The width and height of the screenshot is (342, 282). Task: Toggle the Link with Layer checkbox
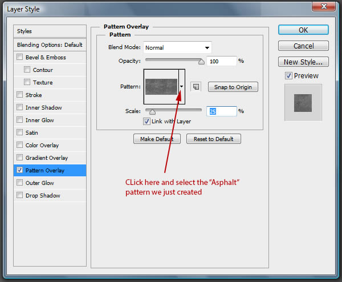(146, 121)
